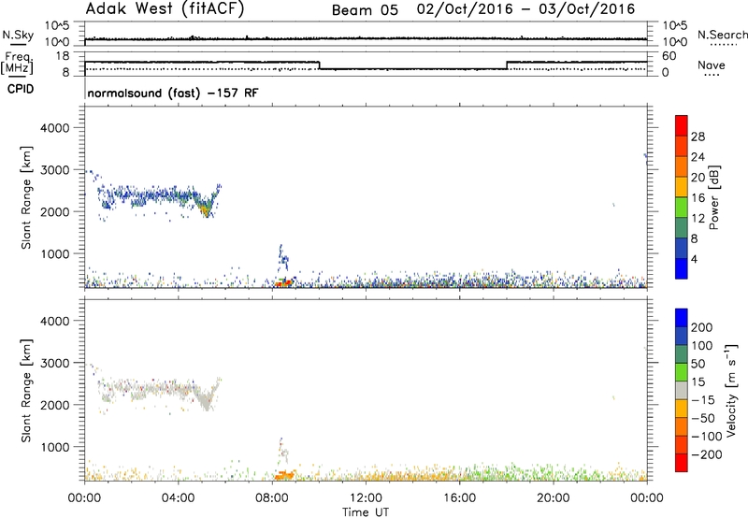Click 'Slant Range [km]' label of velocity panel
This screenshot has width=748, height=518.
click(x=26, y=391)
